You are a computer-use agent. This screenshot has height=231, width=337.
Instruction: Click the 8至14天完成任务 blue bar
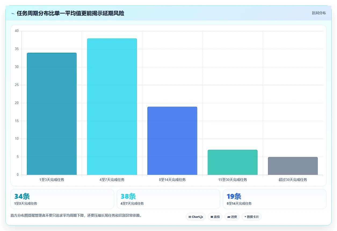172,141
